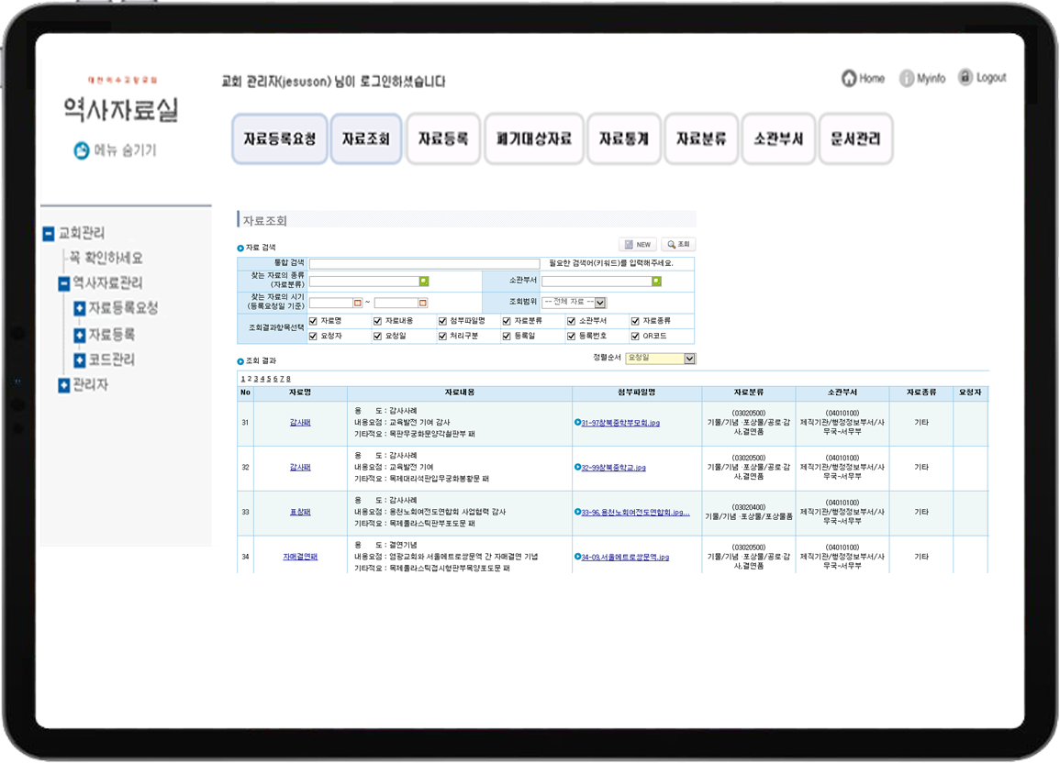
Task: Open the 조회범위 dropdown
Action: (600, 303)
